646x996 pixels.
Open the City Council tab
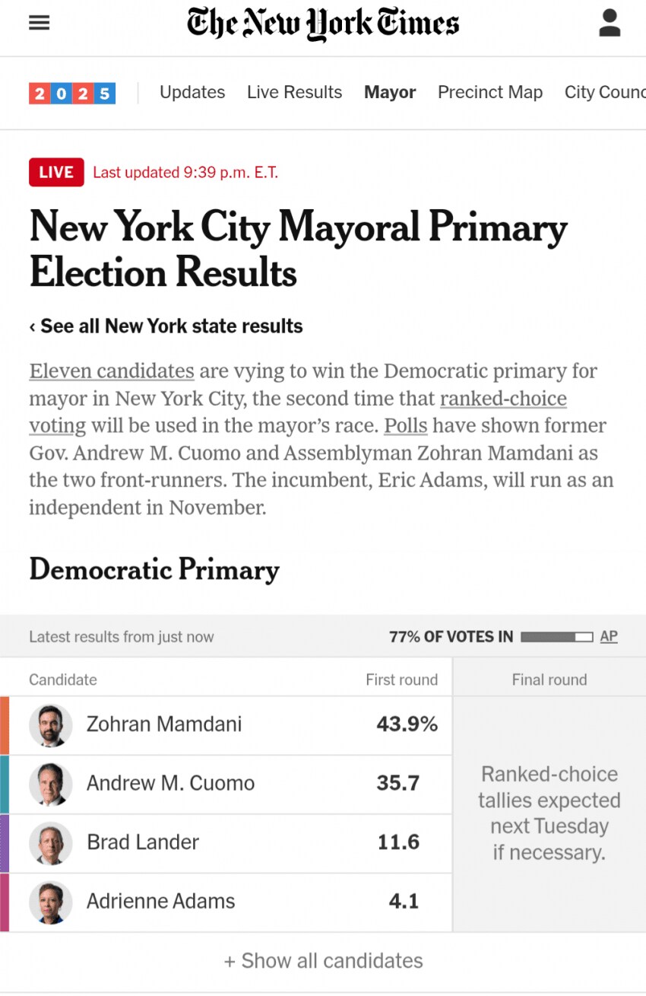(605, 93)
